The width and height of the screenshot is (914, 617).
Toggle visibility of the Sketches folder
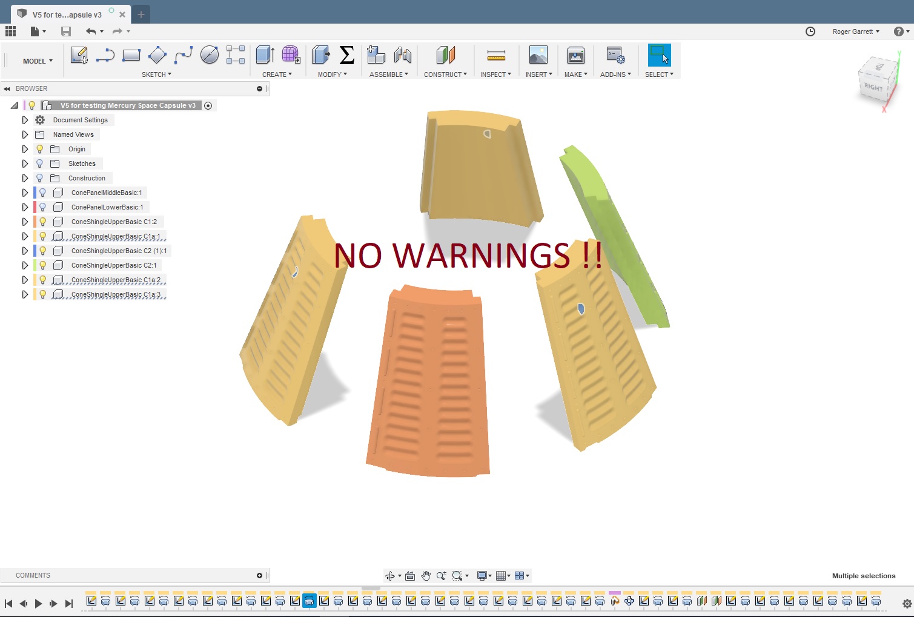[39, 163]
